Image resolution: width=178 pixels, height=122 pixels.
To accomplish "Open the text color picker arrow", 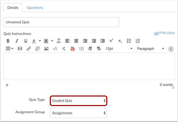I will pyautogui.click(x=40, y=41).
